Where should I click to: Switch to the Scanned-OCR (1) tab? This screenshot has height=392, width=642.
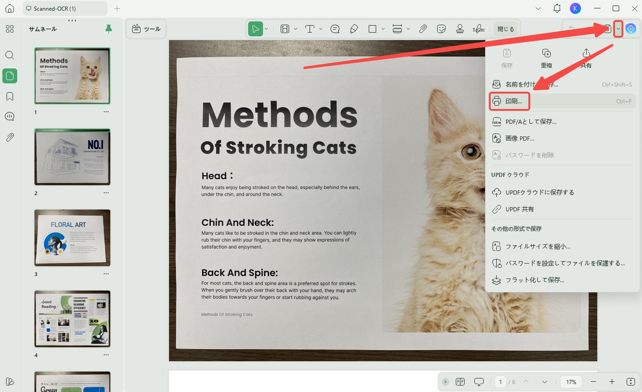coord(65,8)
